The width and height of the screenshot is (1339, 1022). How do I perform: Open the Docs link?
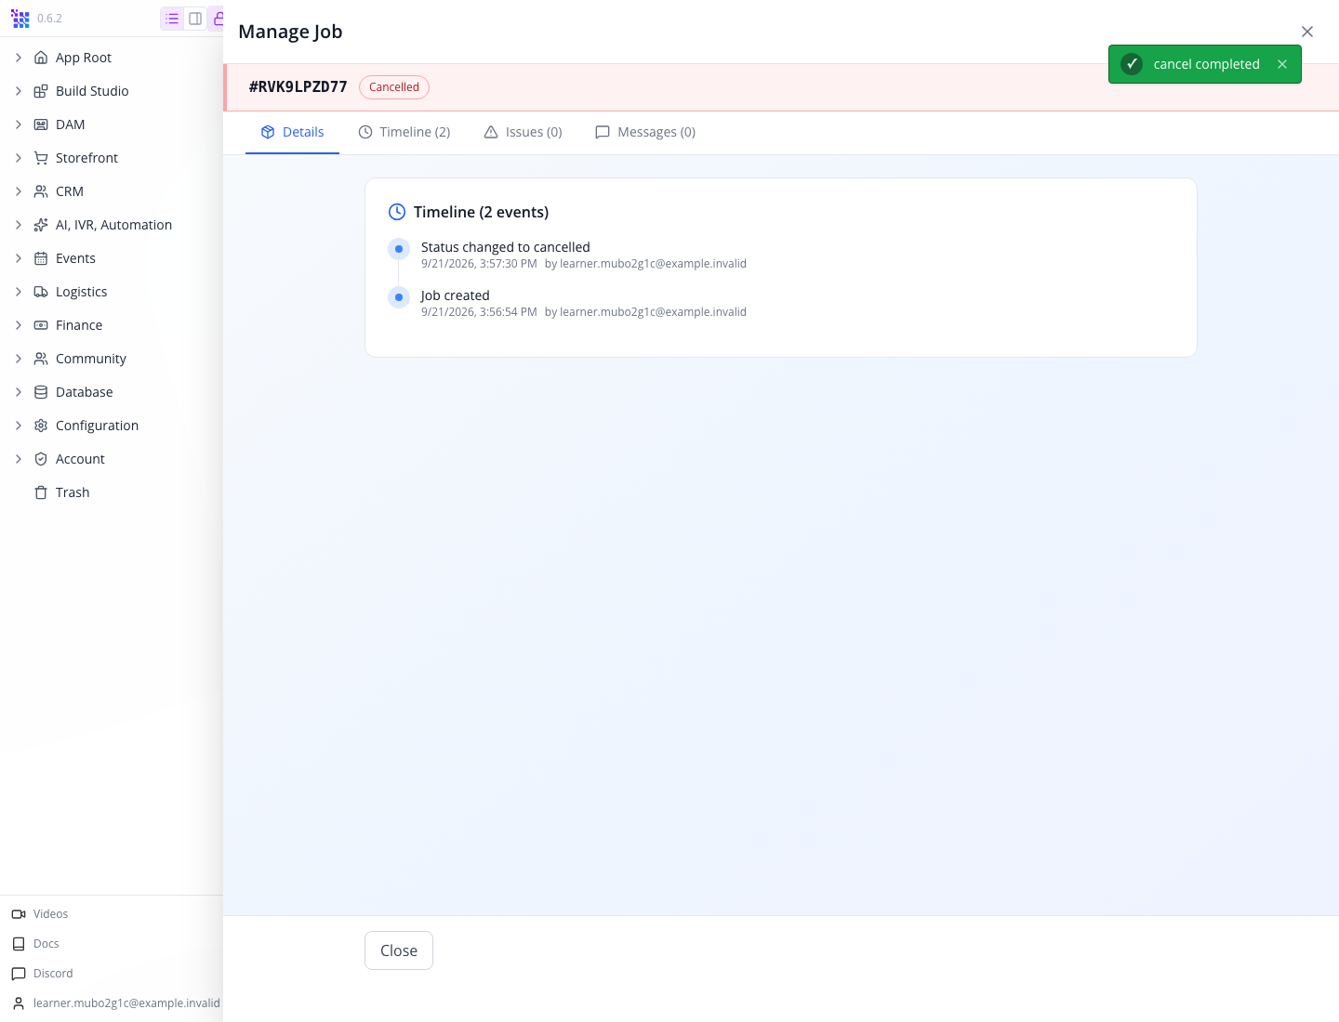coord(35,944)
